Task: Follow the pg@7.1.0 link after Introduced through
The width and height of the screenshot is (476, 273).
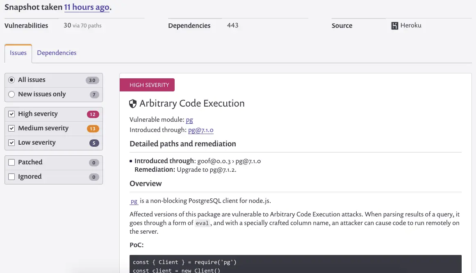Action: [200, 130]
